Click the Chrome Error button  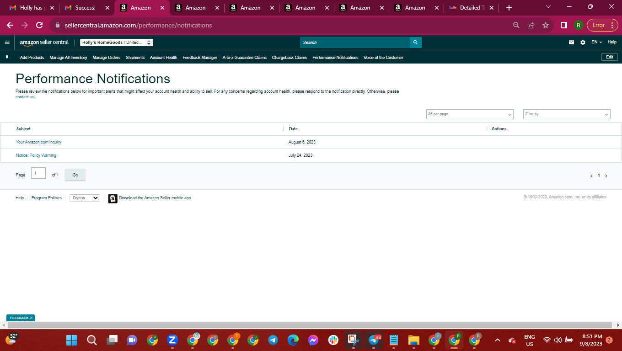[x=602, y=25]
